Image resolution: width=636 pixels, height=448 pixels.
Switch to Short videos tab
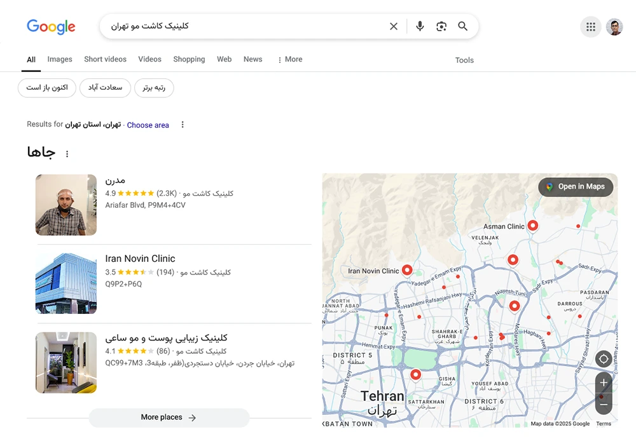[105, 59]
